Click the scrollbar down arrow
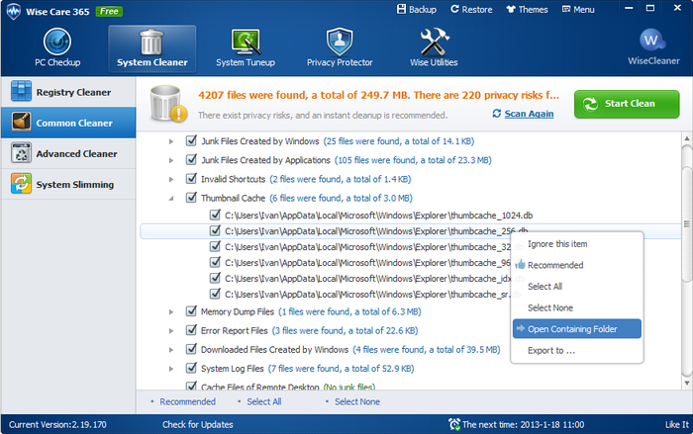 click(687, 383)
